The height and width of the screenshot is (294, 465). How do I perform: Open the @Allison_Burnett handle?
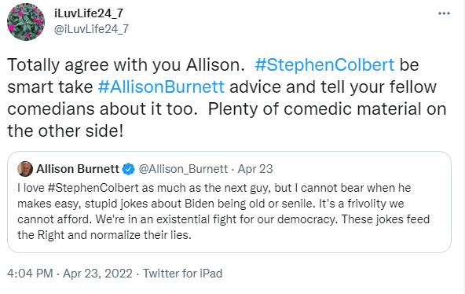(x=183, y=169)
